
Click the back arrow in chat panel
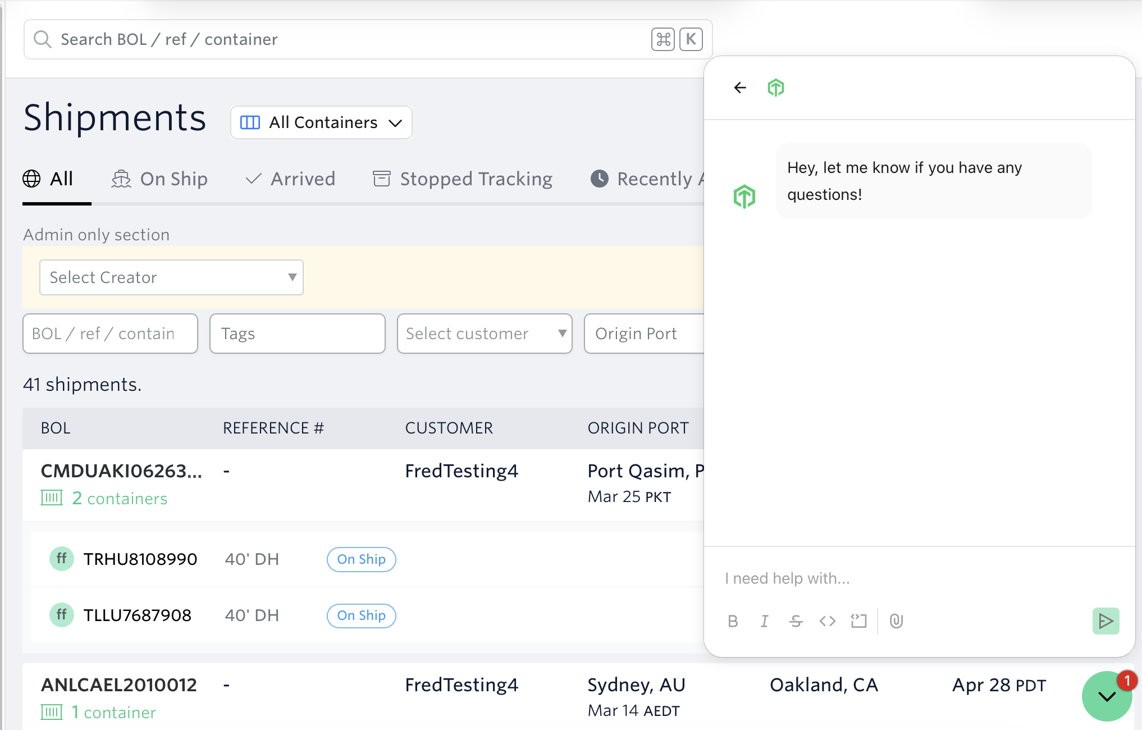pyautogui.click(x=740, y=88)
